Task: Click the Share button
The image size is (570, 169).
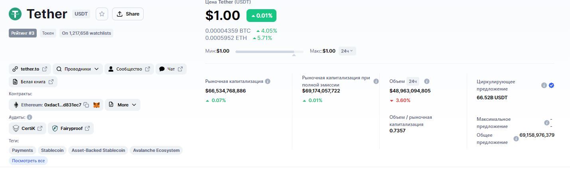Action: [128, 14]
